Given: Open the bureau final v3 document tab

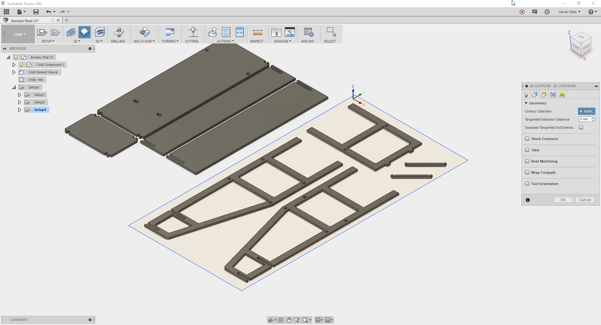Looking at the screenshot, I should (25, 21).
